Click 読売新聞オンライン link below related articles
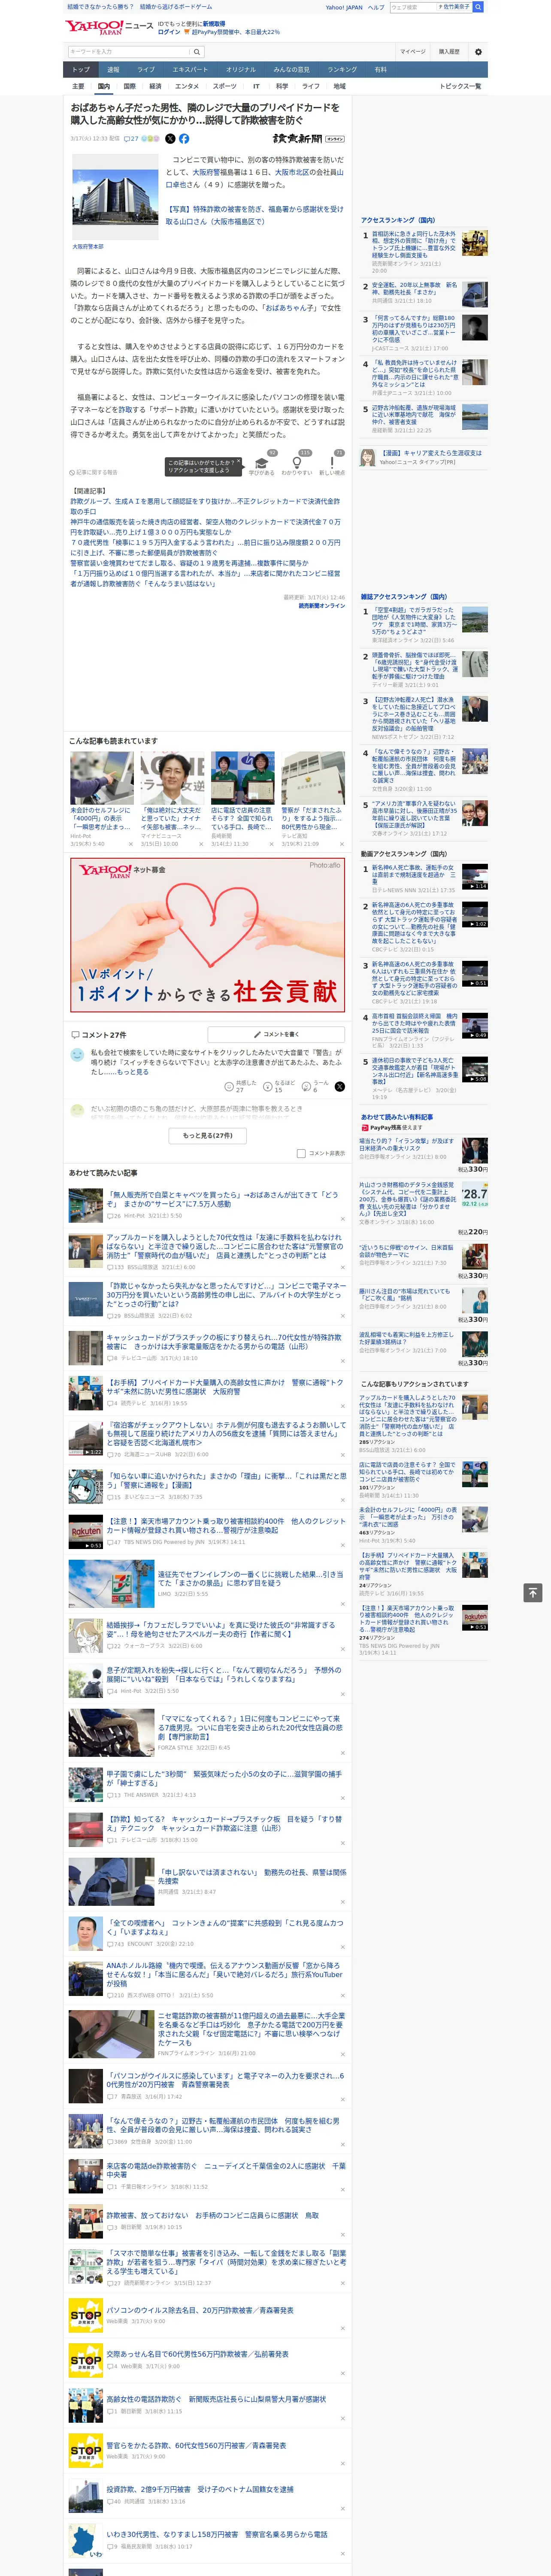The image size is (551, 2576). click(322, 605)
